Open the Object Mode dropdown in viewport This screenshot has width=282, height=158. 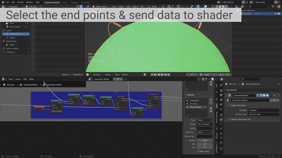pos(101,7)
